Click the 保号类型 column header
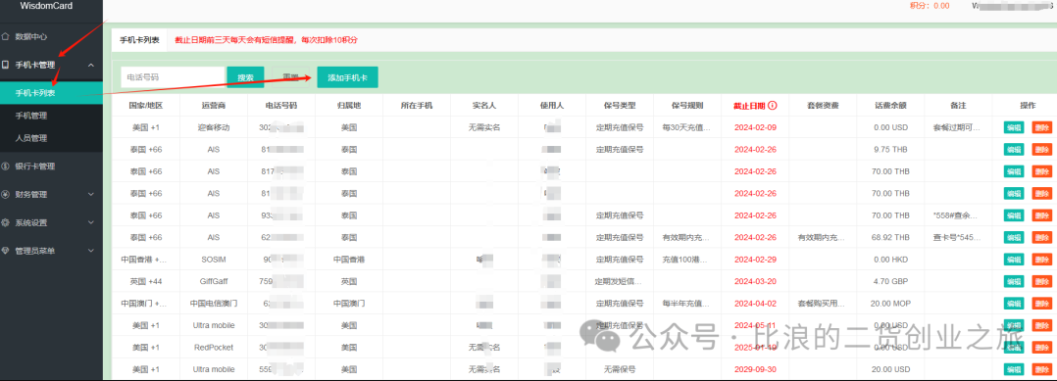The image size is (1057, 381). [620, 106]
